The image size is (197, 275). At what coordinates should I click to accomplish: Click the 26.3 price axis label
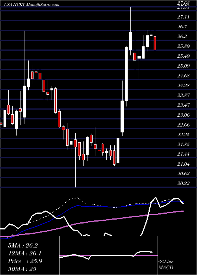(x=183, y=37)
